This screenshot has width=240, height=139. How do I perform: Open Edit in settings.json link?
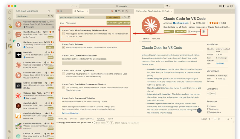(x=71, y=113)
